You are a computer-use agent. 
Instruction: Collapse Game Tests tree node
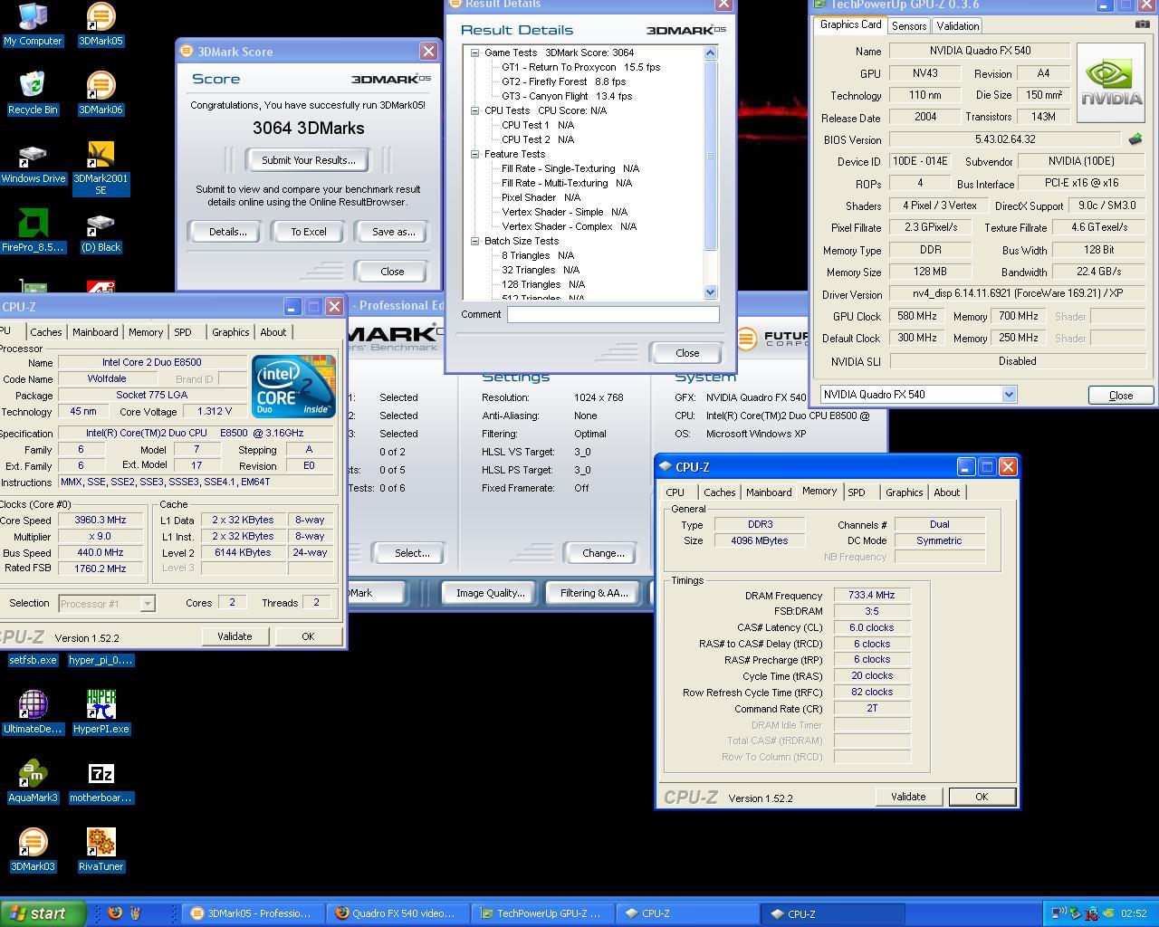474,53
